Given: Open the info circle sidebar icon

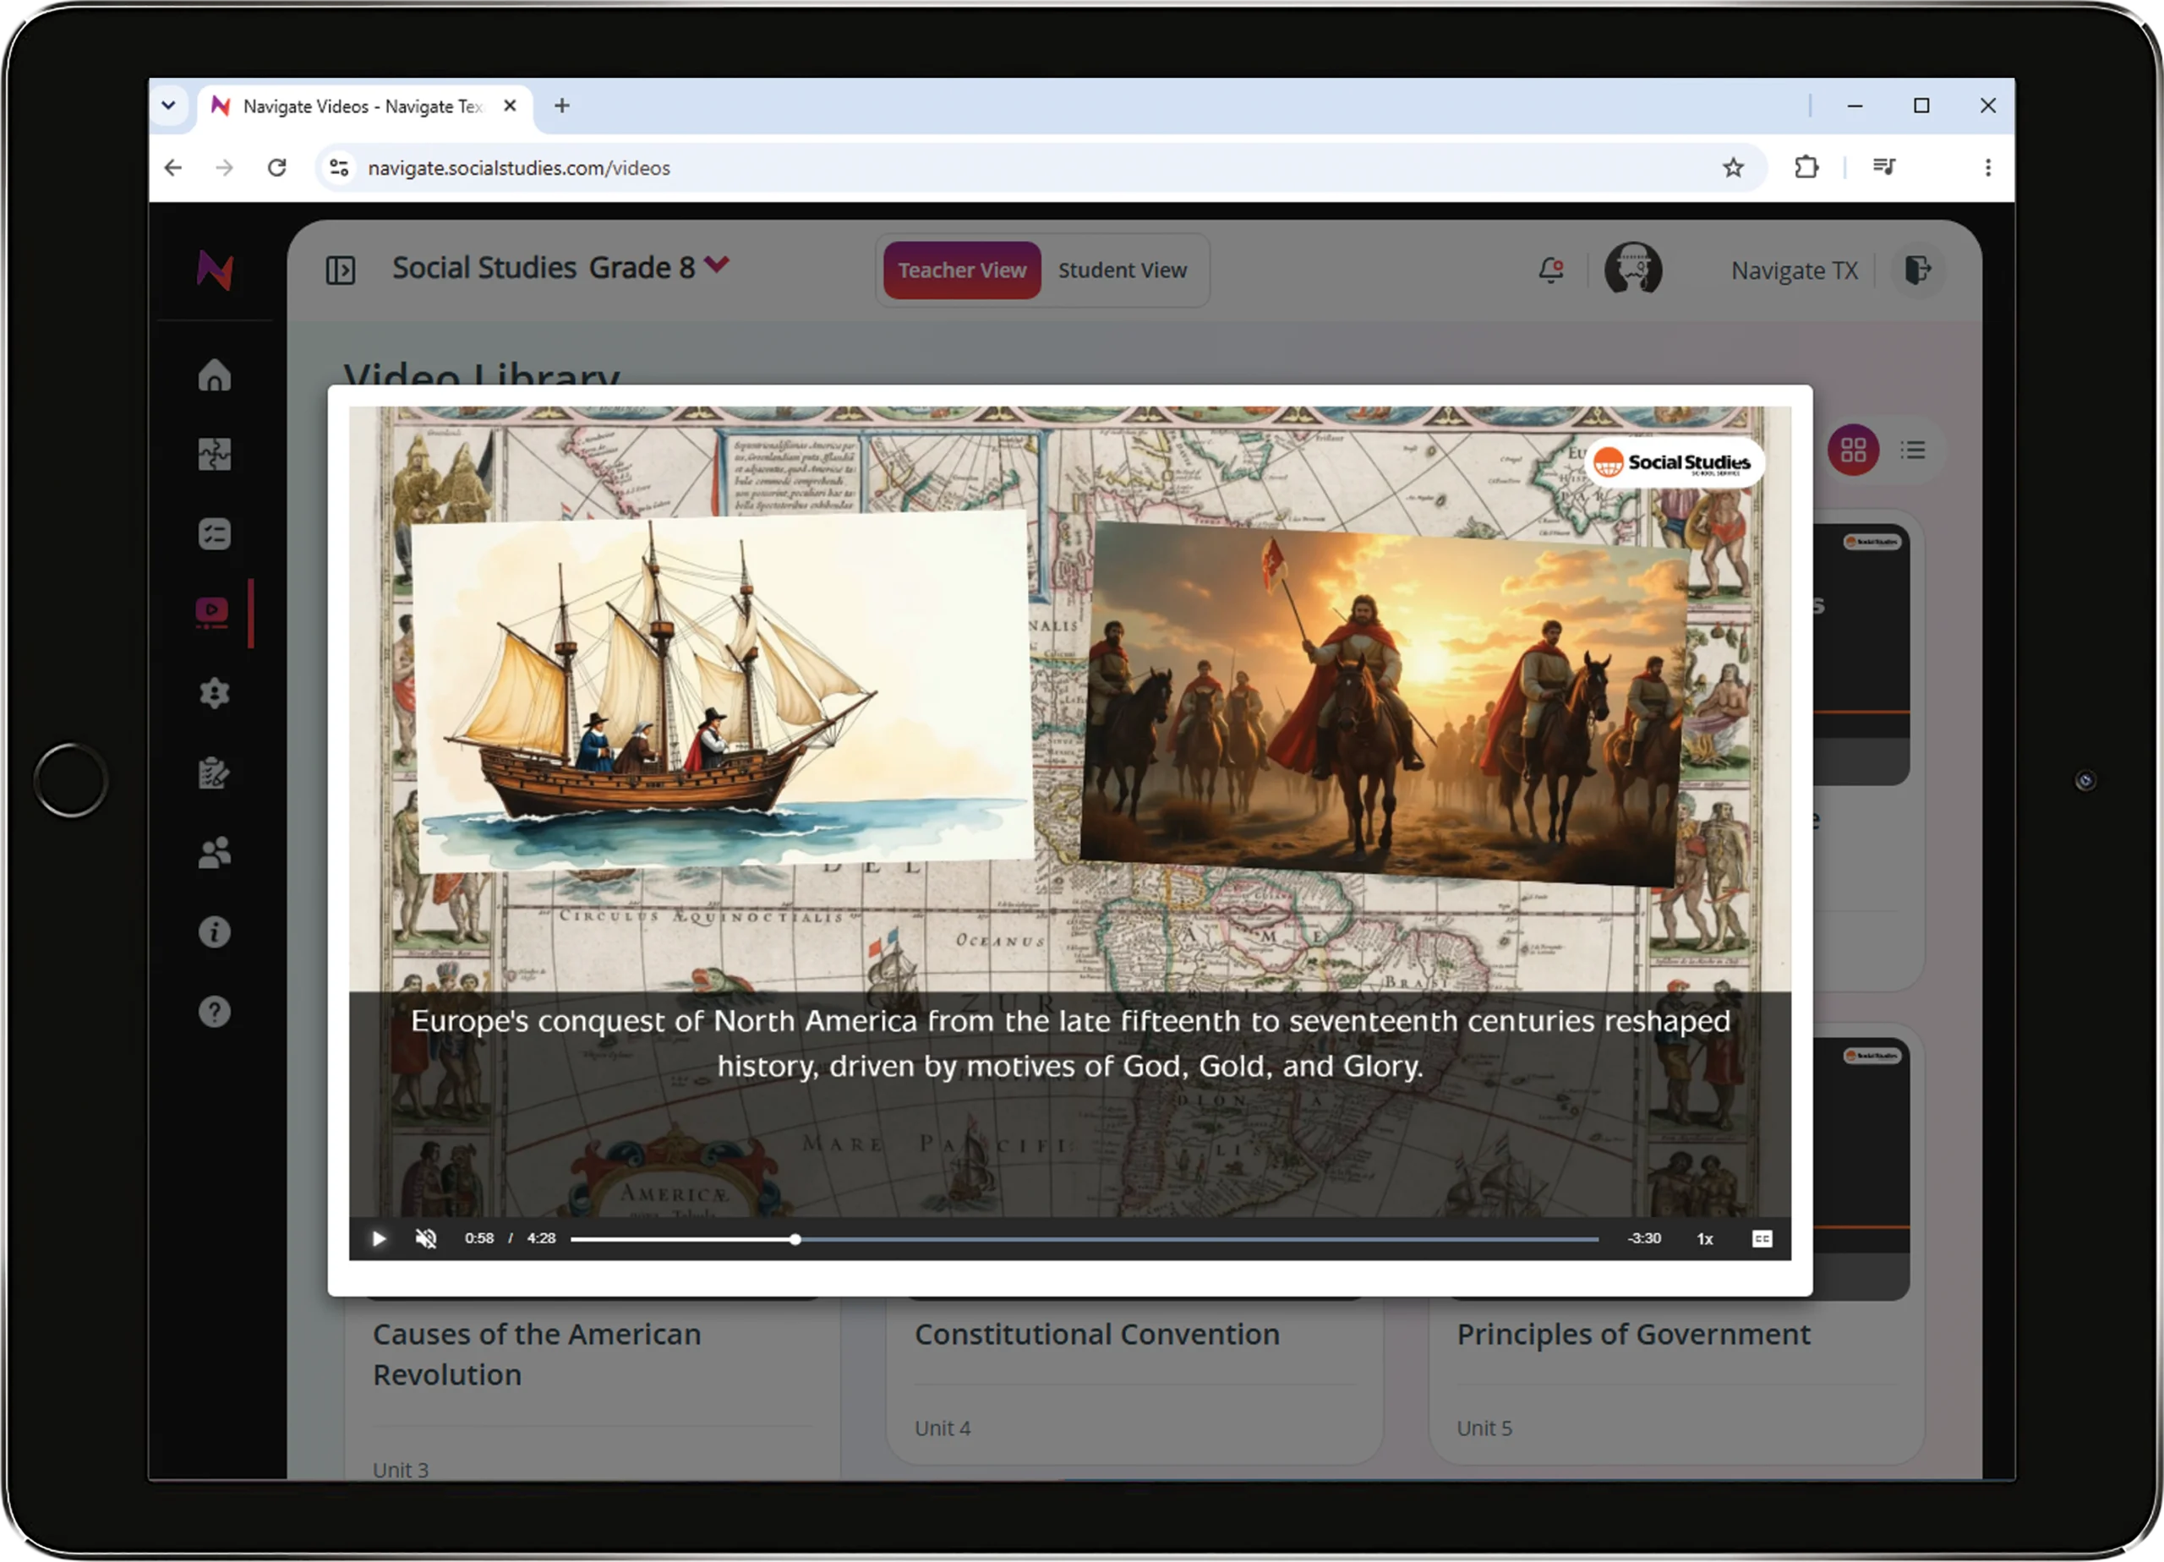Looking at the screenshot, I should [215, 931].
